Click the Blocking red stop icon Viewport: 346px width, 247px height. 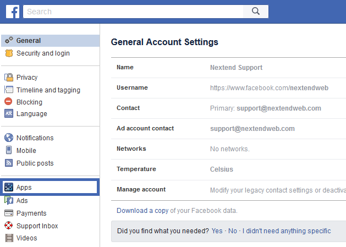[x=9, y=102]
